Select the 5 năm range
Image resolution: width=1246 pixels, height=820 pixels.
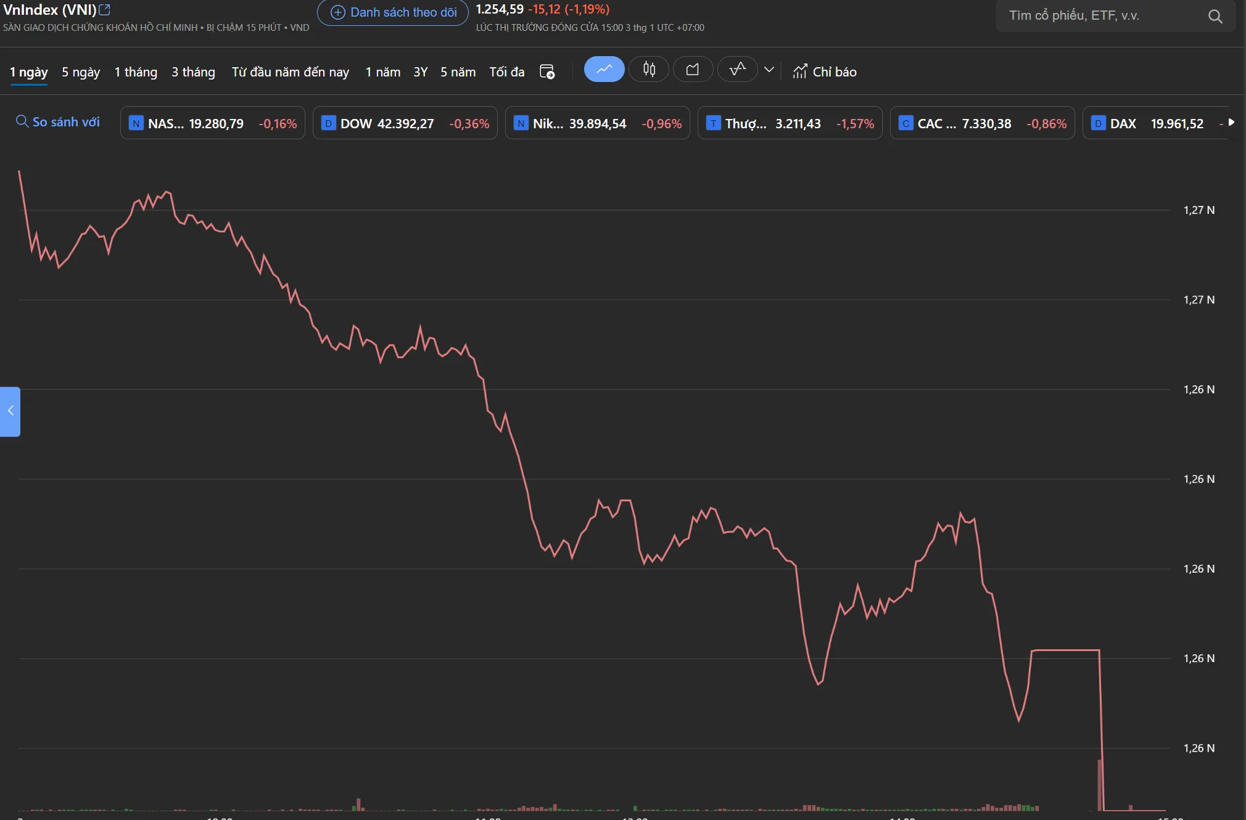[x=458, y=72]
